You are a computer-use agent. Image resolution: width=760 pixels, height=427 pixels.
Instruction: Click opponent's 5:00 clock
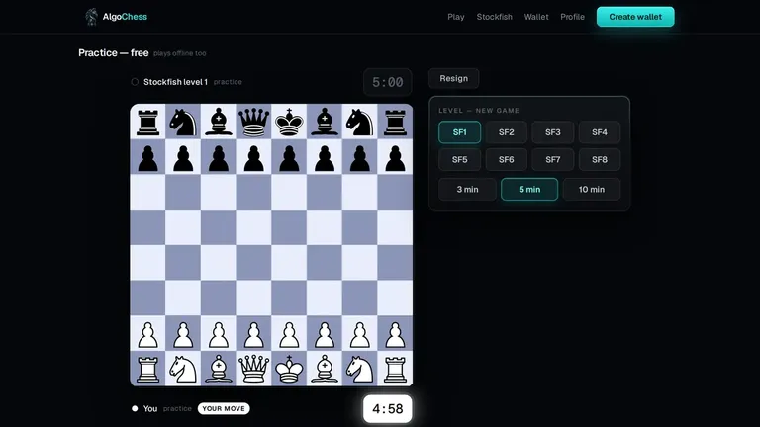tap(387, 82)
